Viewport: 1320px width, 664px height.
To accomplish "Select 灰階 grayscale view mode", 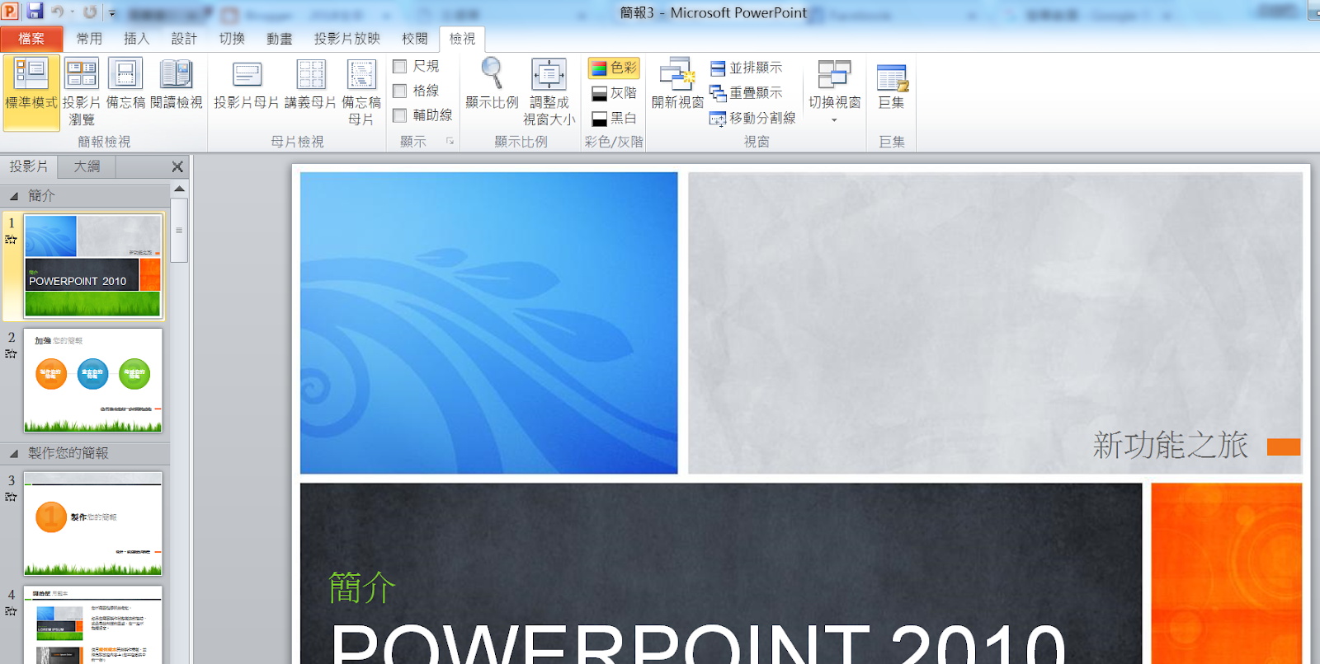I will [614, 93].
